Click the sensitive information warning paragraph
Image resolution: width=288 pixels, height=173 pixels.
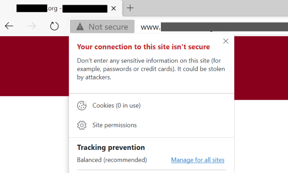(151, 69)
